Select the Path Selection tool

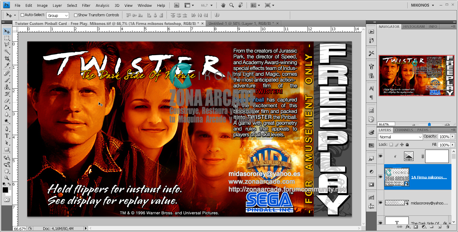[7, 143]
